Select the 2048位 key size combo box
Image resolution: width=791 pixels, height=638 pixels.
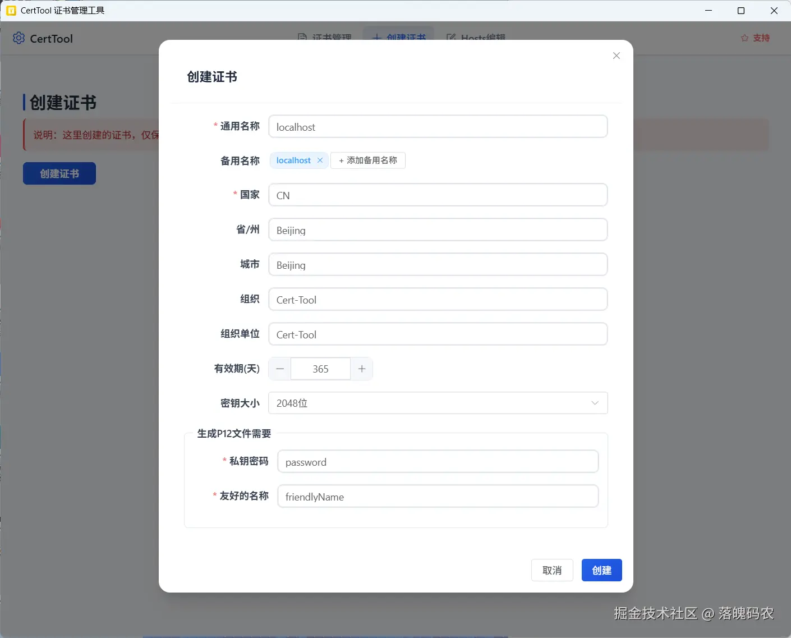[438, 403]
